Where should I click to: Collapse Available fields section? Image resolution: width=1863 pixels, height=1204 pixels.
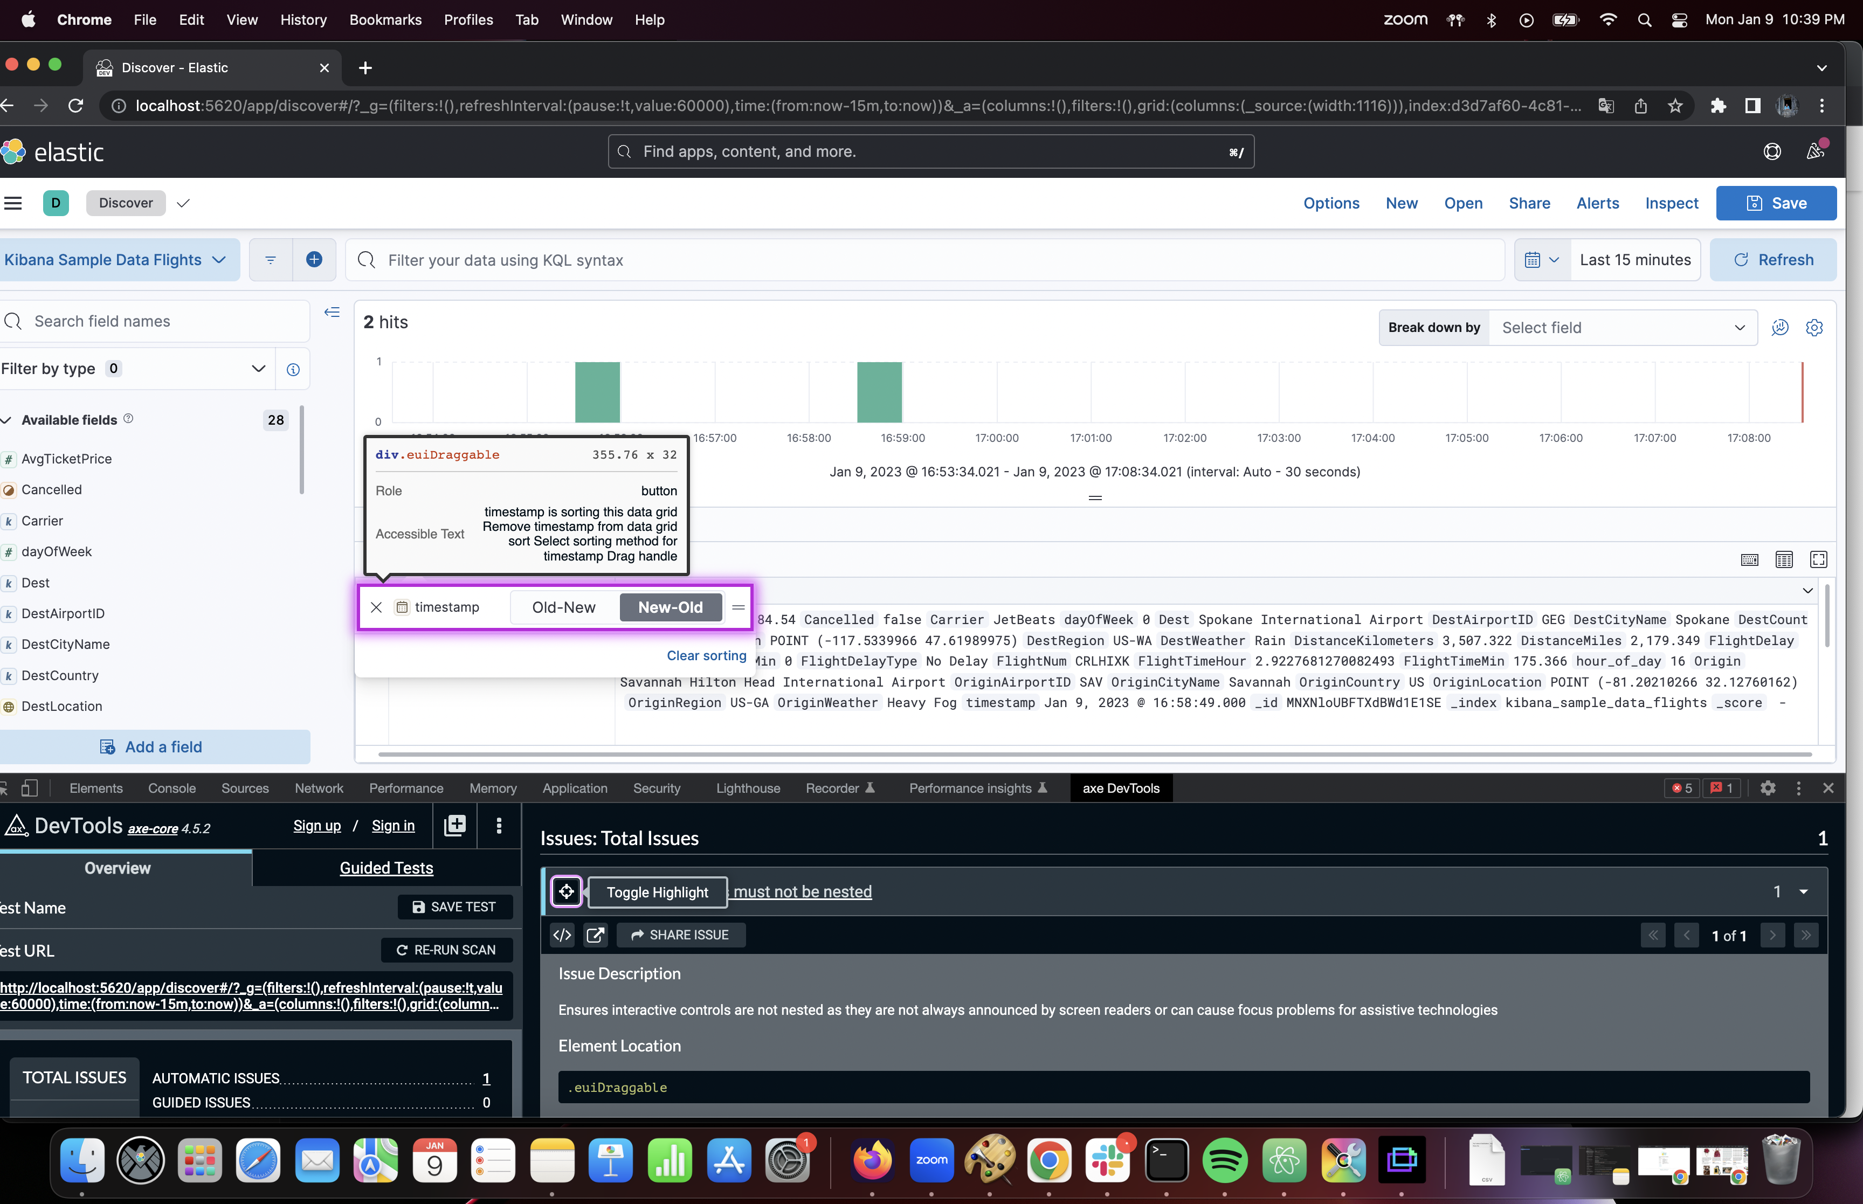click(x=7, y=420)
